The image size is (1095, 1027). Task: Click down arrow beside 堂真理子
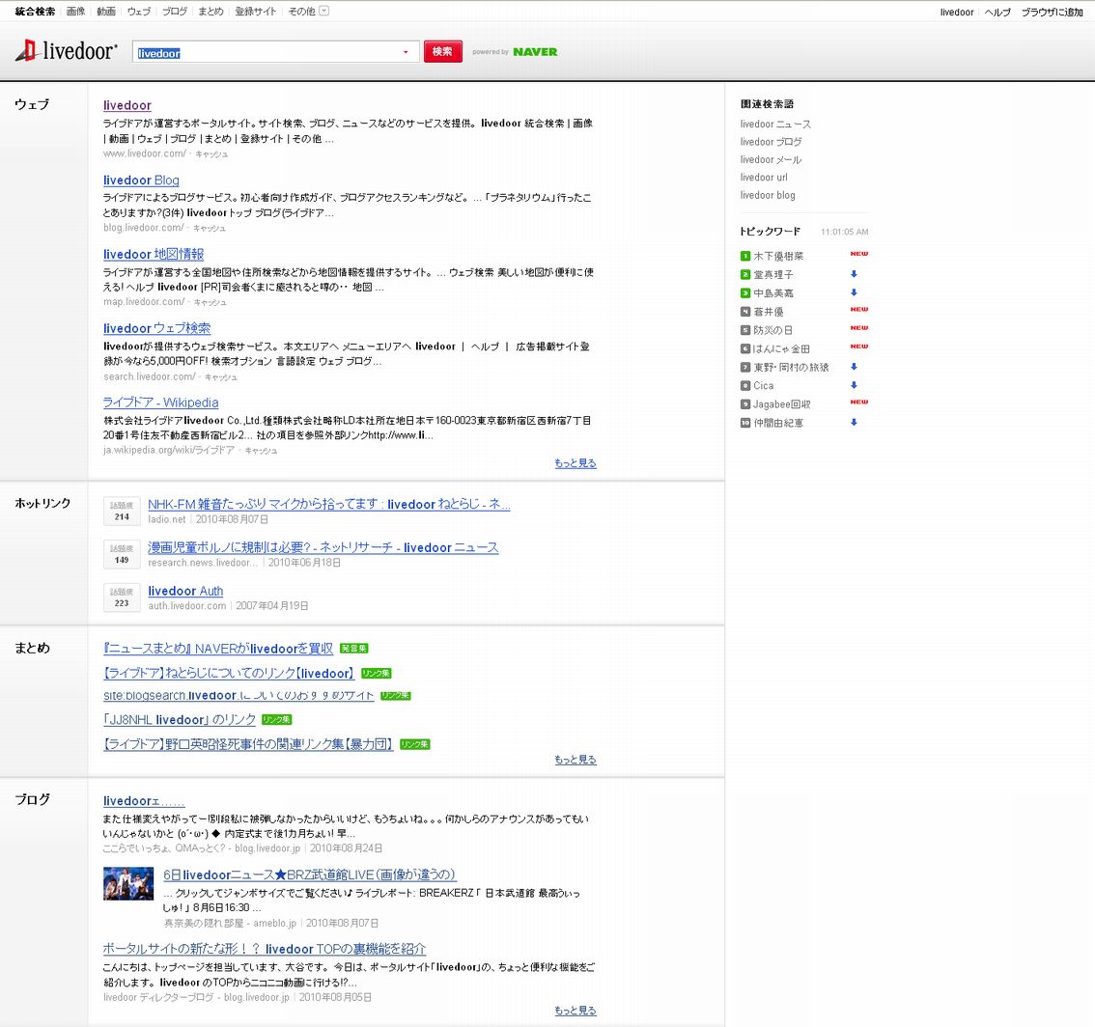854,274
